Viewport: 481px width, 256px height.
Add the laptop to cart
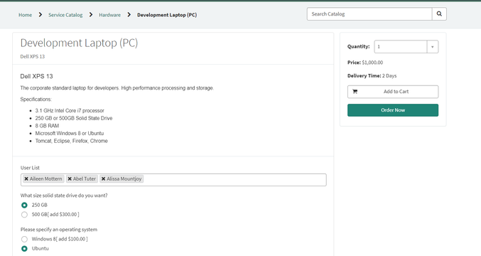[393, 92]
